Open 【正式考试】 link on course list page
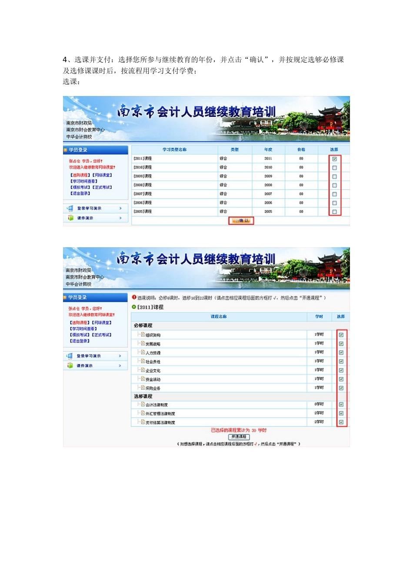 pos(102,335)
